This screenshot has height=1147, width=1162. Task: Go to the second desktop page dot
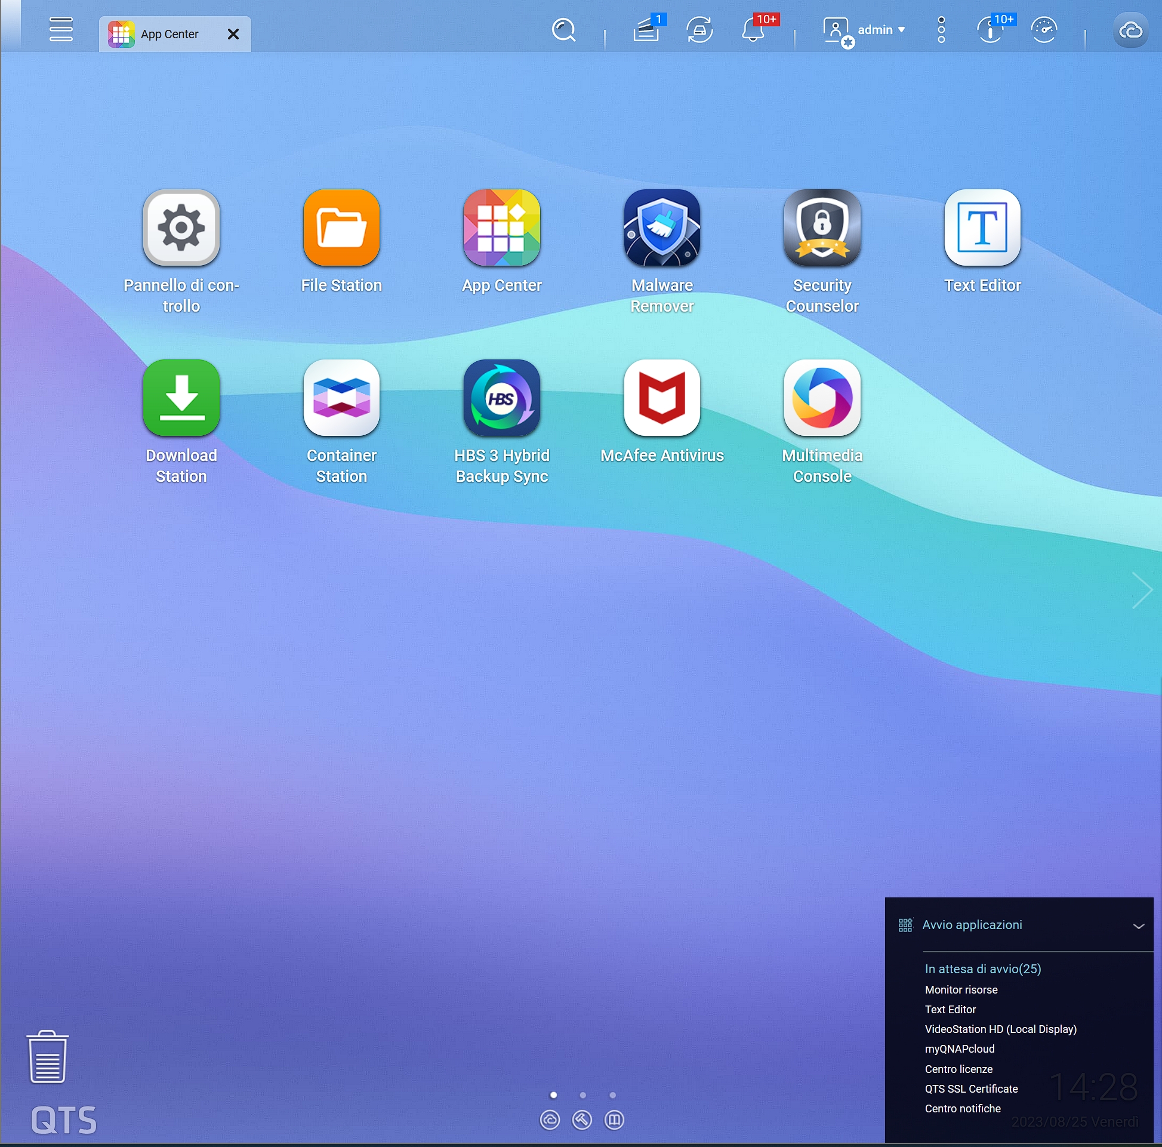point(583,1094)
